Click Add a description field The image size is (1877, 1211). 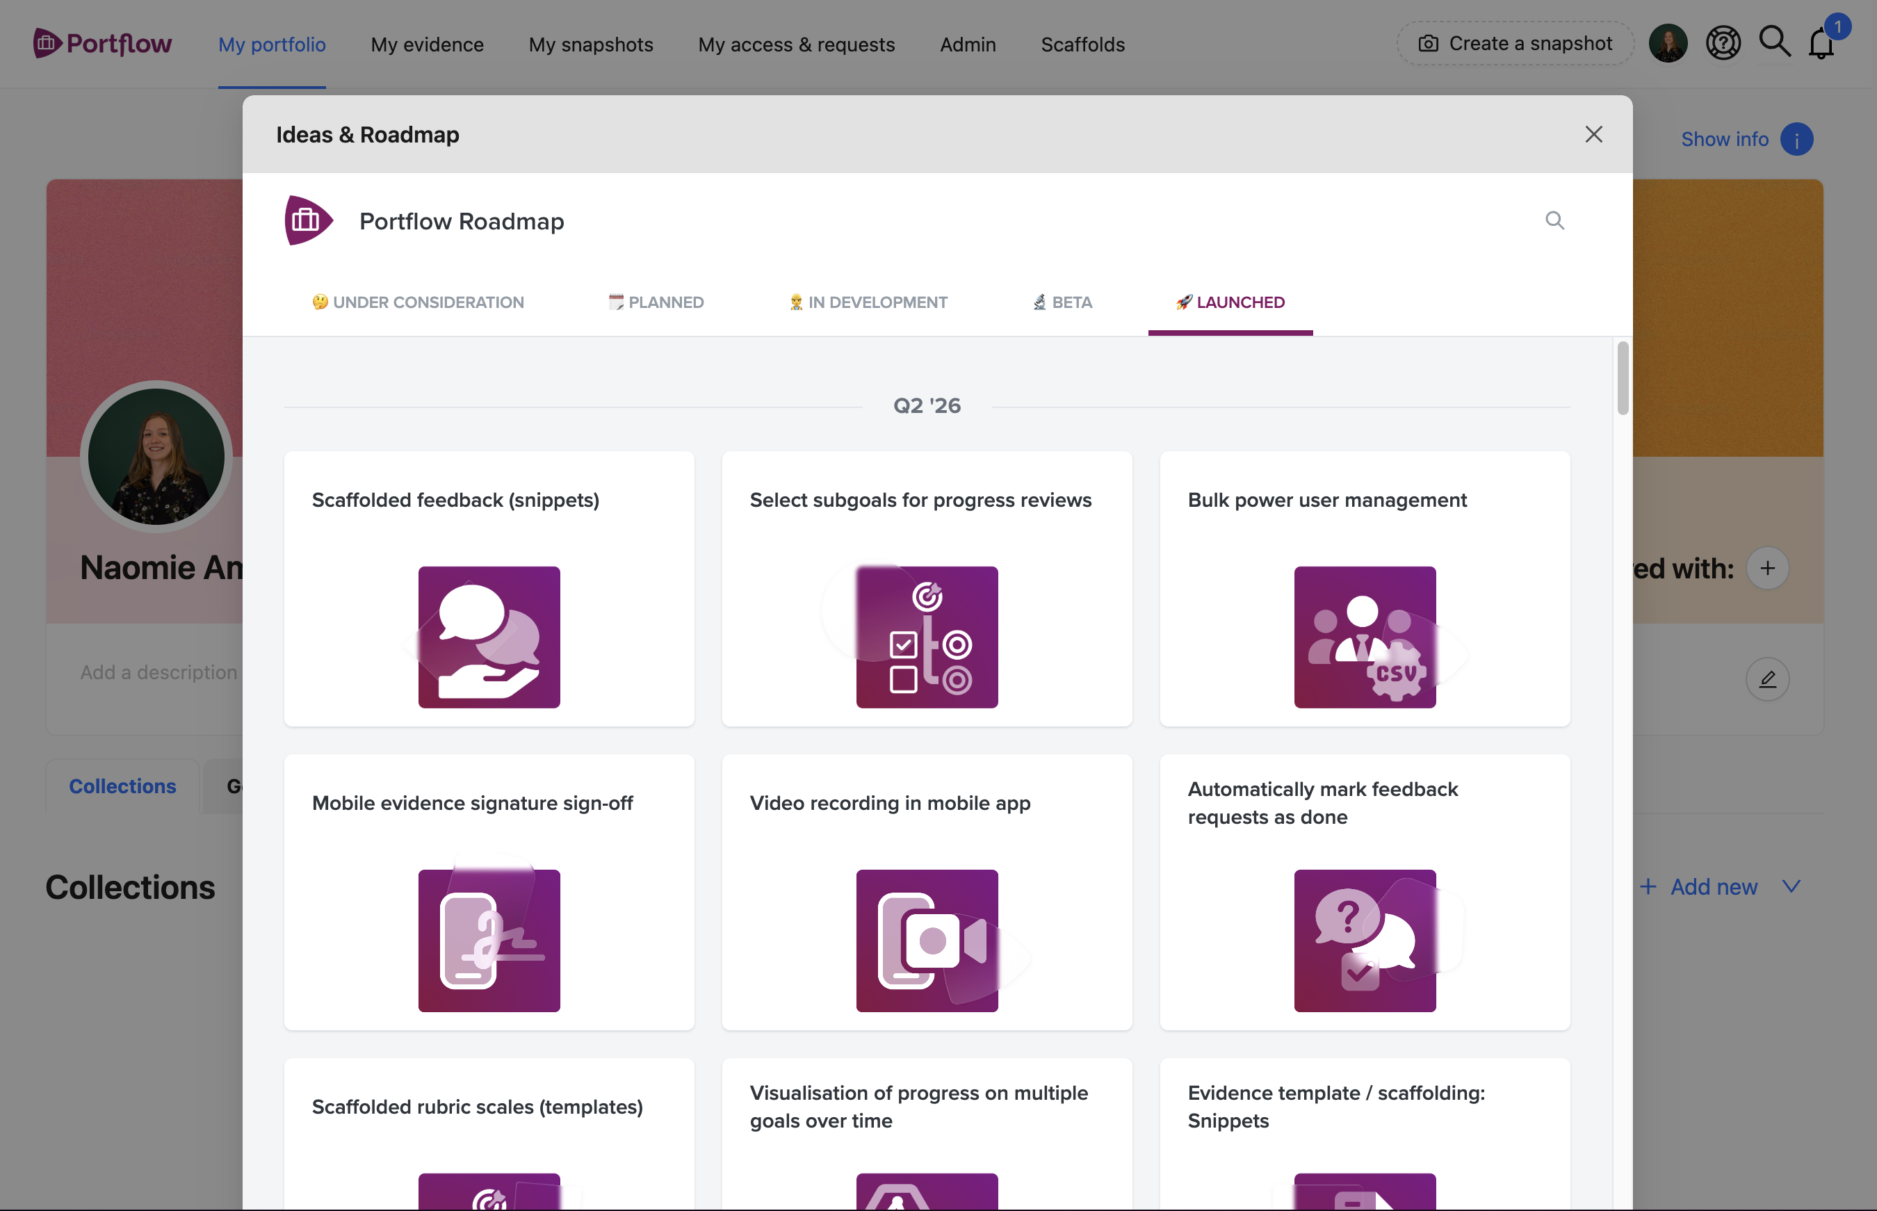[x=159, y=672]
